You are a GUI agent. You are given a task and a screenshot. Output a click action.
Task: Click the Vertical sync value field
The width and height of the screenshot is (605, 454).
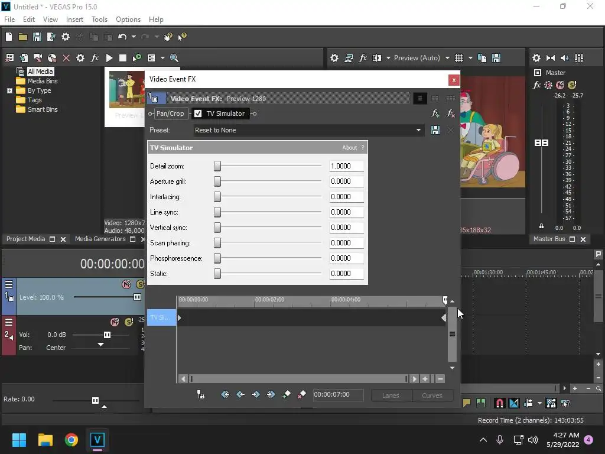point(346,228)
